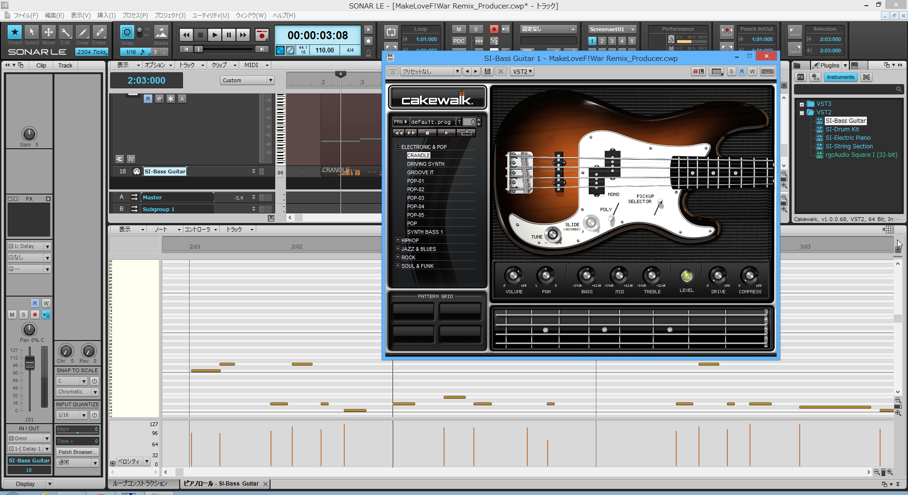Open the Custom track control dropdown

(247, 80)
